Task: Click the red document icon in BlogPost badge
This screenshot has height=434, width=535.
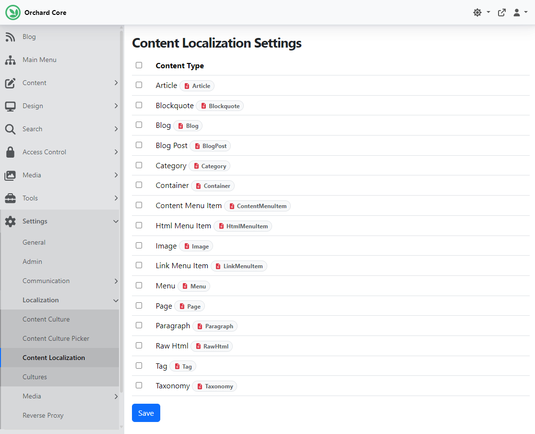Action: point(197,146)
